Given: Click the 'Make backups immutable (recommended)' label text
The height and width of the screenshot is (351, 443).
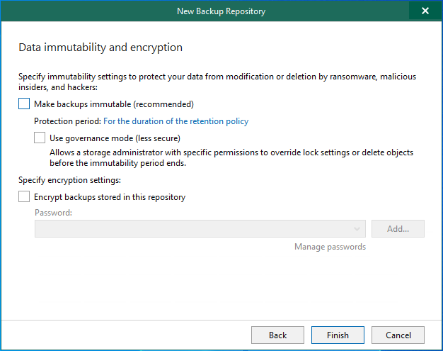Looking at the screenshot, I should [113, 104].
